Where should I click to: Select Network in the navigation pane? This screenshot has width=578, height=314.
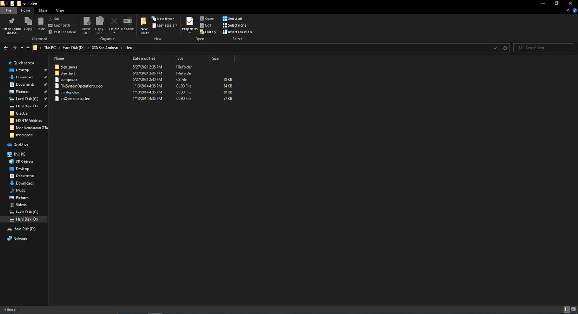[x=20, y=239]
